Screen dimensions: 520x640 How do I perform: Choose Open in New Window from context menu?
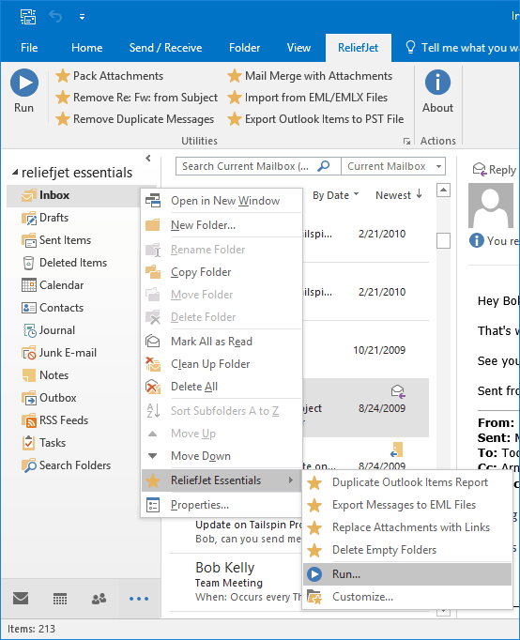point(222,201)
